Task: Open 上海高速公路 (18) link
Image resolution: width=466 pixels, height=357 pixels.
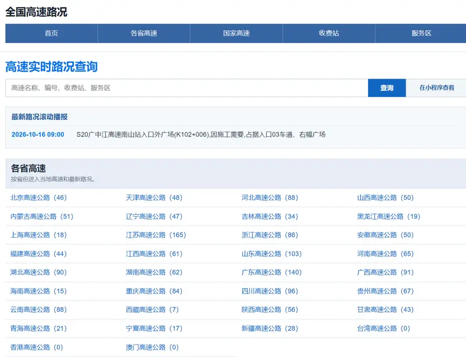Action: [x=38, y=235]
